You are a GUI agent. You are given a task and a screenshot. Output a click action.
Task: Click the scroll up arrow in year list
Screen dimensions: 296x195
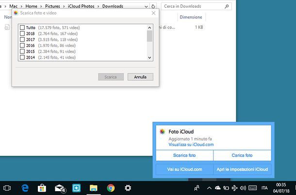(149, 28)
